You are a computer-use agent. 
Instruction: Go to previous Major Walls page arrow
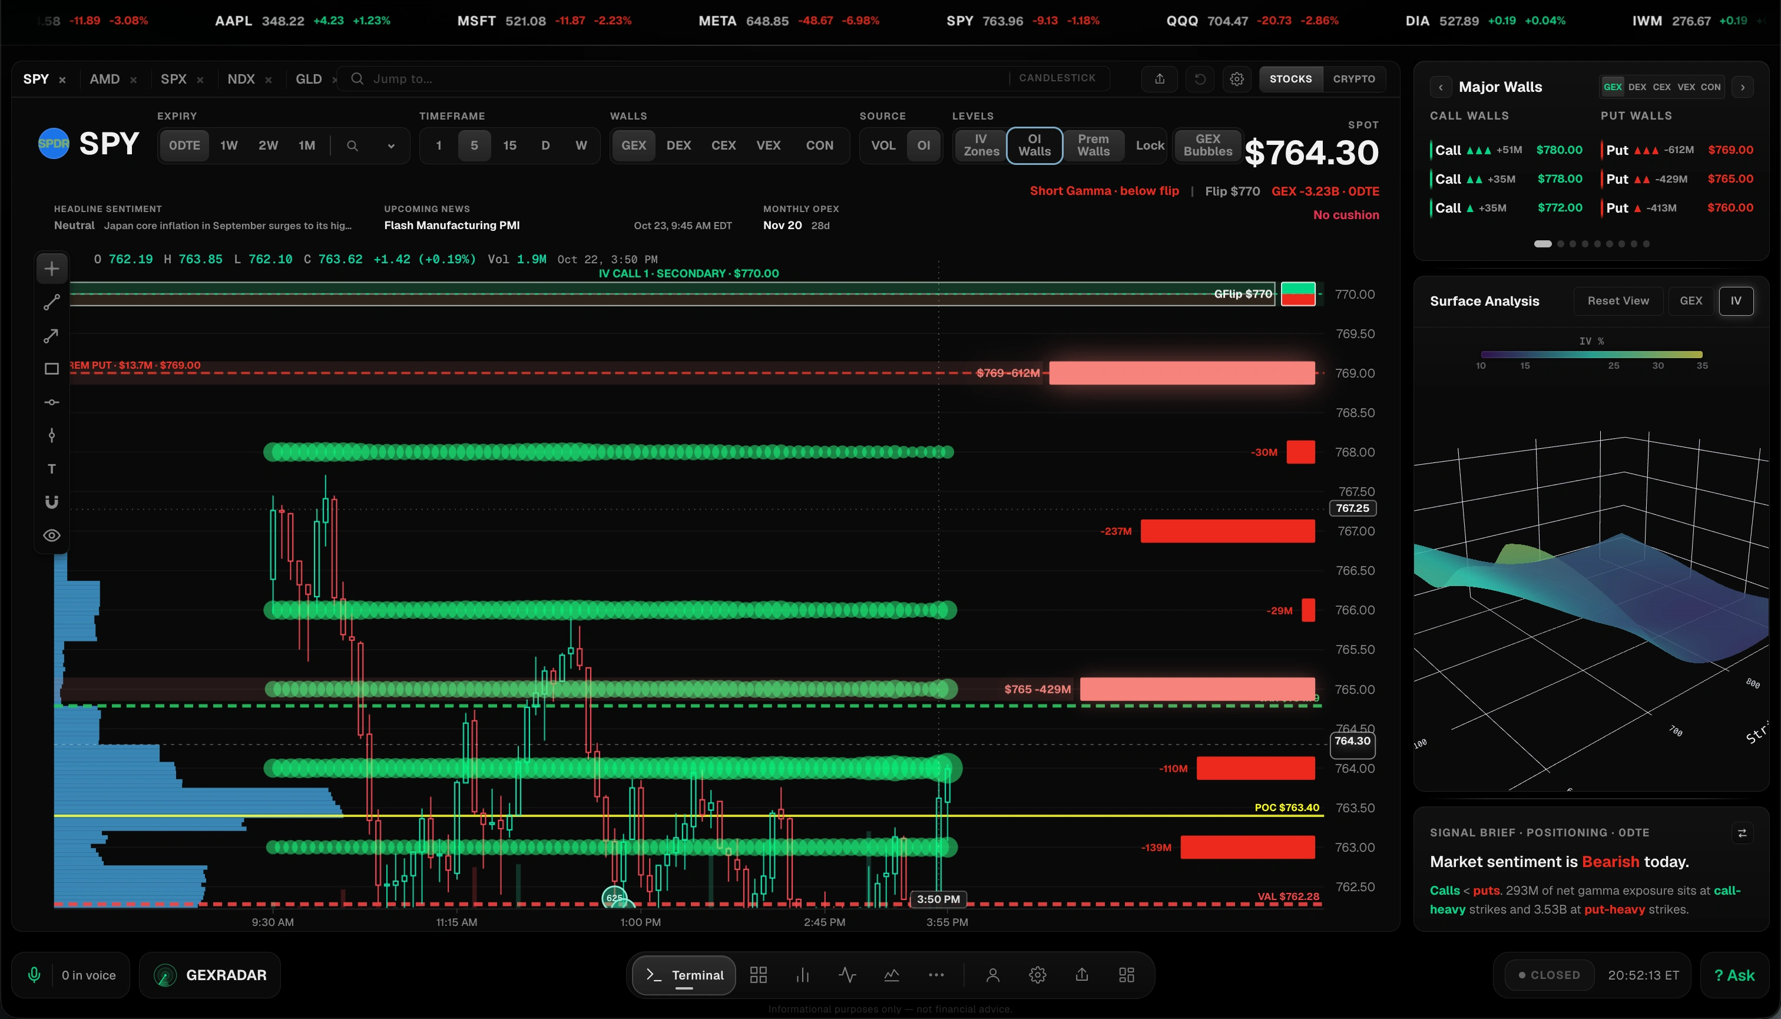point(1440,88)
